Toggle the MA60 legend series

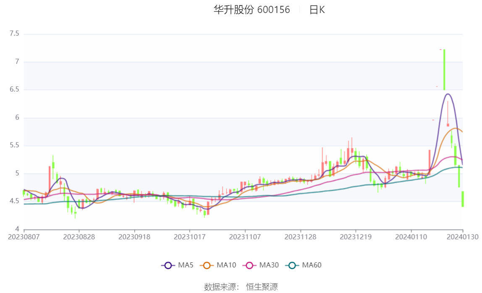304,265
